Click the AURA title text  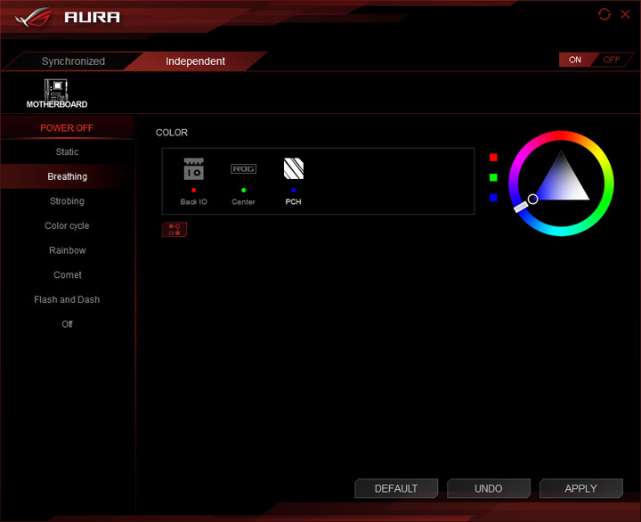[x=93, y=17]
